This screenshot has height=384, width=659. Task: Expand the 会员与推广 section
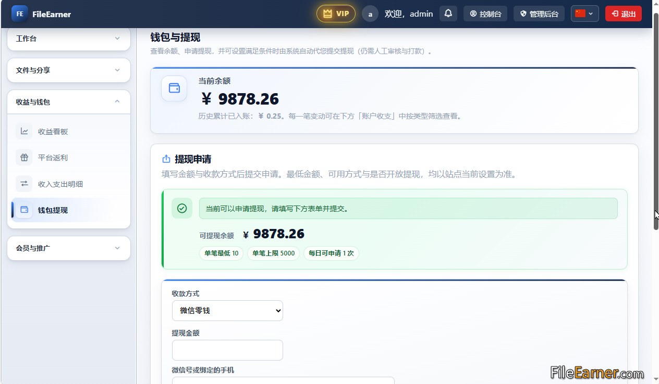pyautogui.click(x=69, y=248)
